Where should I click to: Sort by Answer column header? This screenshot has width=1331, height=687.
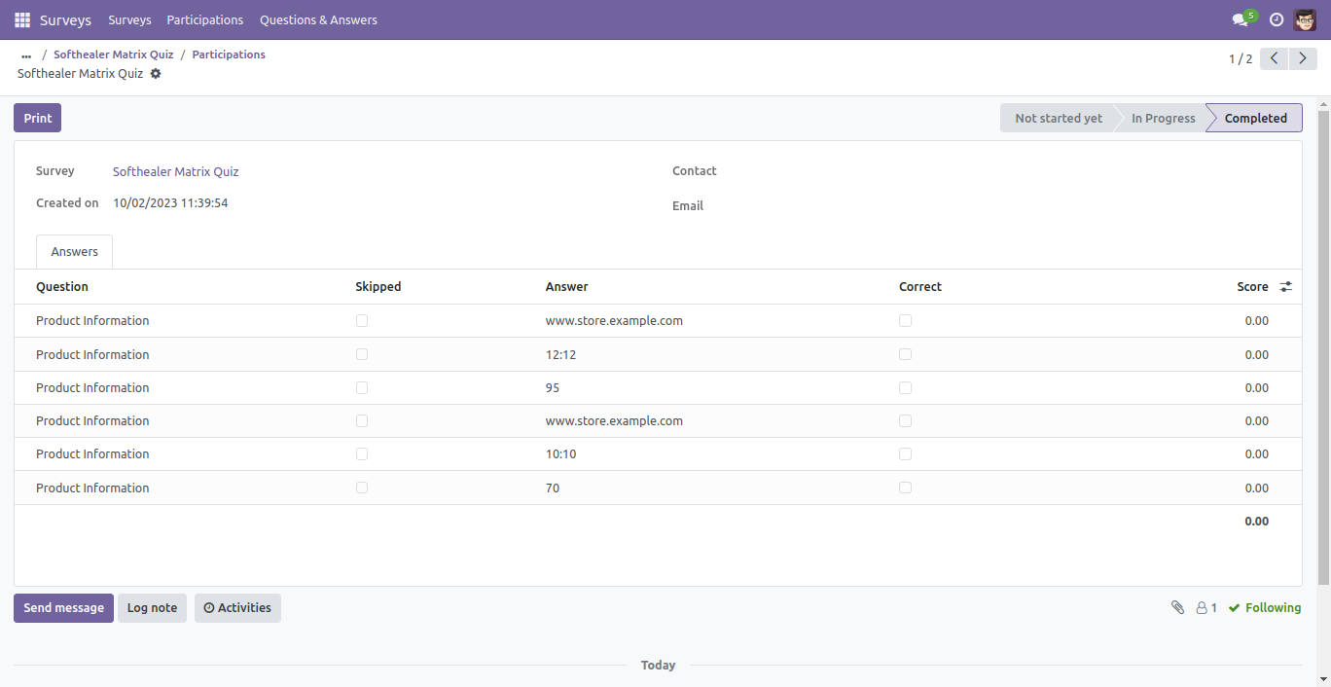(x=567, y=287)
